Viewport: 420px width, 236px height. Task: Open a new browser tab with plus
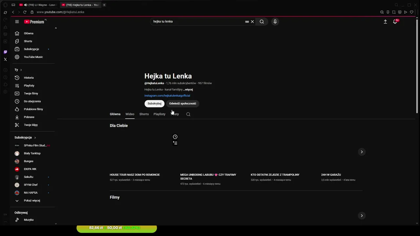click(x=104, y=5)
